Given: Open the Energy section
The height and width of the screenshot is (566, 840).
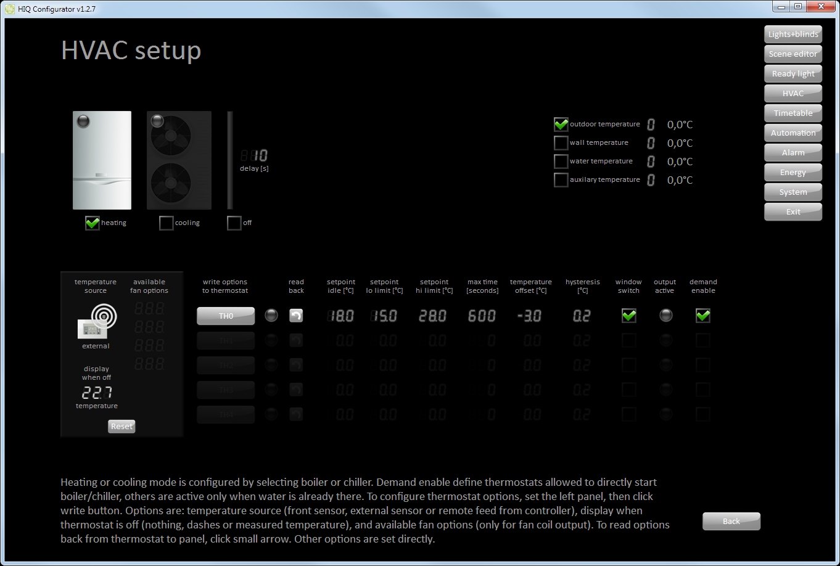Looking at the screenshot, I should click(x=793, y=173).
